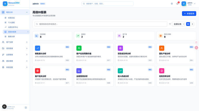The image size is (199, 111).
Task: Expand the 客户交易 sidebar section
Action: coord(15,42)
